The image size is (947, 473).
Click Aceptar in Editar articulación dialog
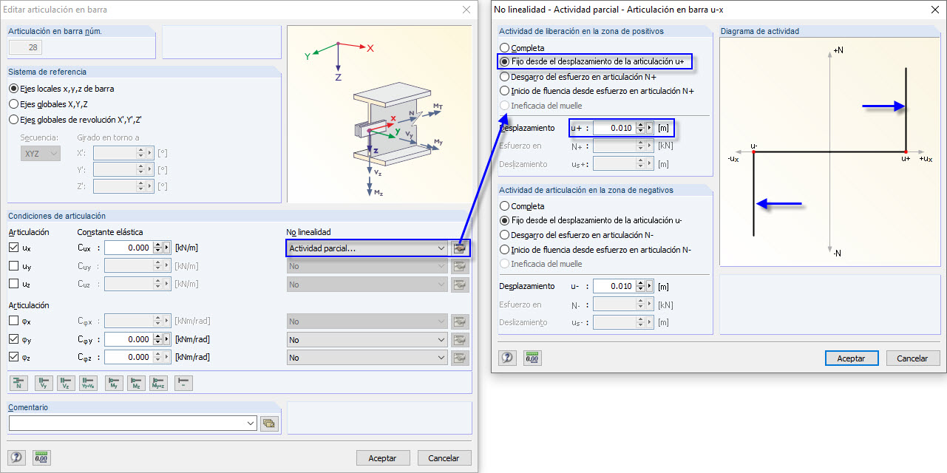pos(382,458)
